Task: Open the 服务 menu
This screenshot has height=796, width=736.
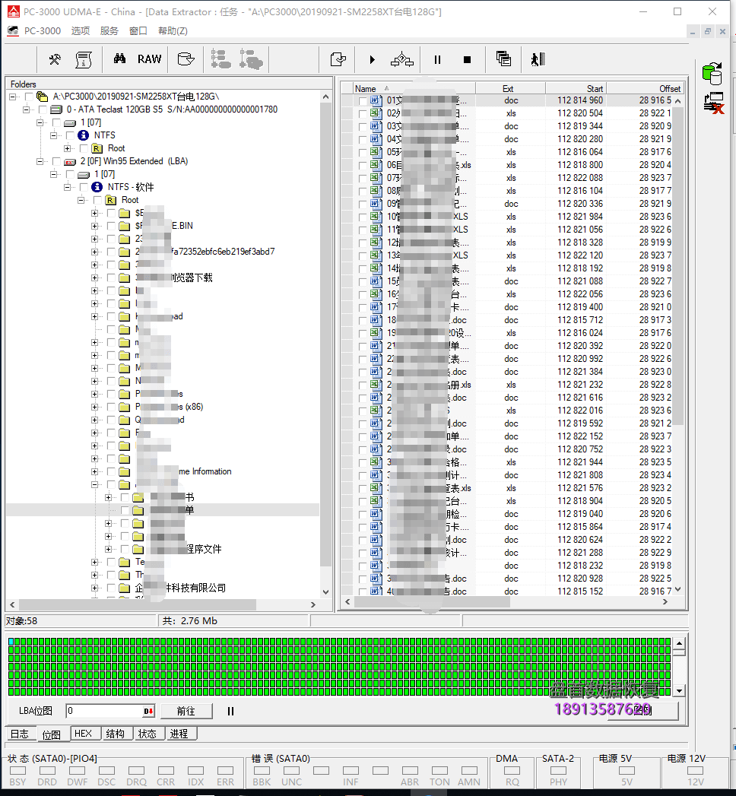Action: point(109,31)
